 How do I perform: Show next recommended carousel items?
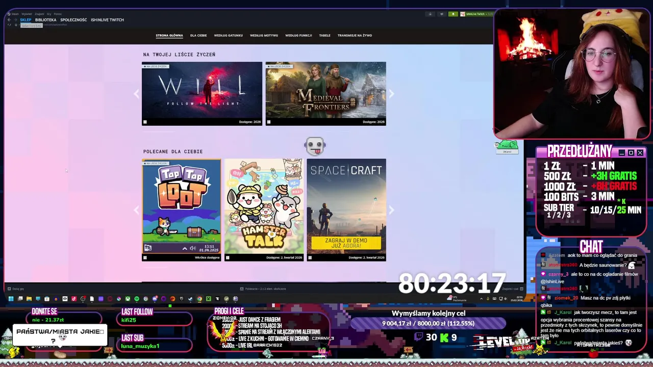pos(391,210)
